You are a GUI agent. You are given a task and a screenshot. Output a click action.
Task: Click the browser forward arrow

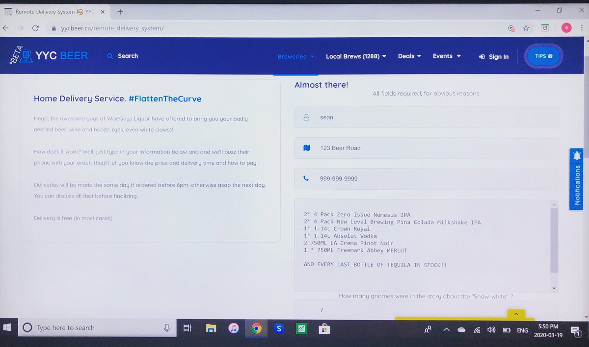20,28
